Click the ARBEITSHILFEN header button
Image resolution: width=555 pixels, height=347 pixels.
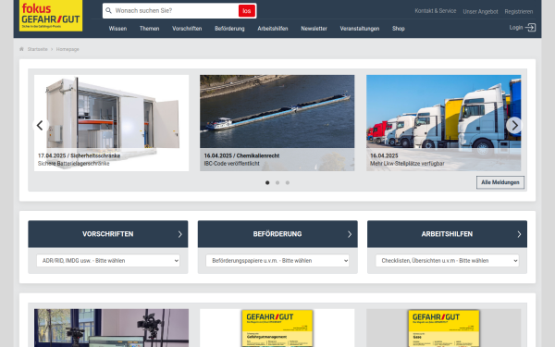point(447,234)
